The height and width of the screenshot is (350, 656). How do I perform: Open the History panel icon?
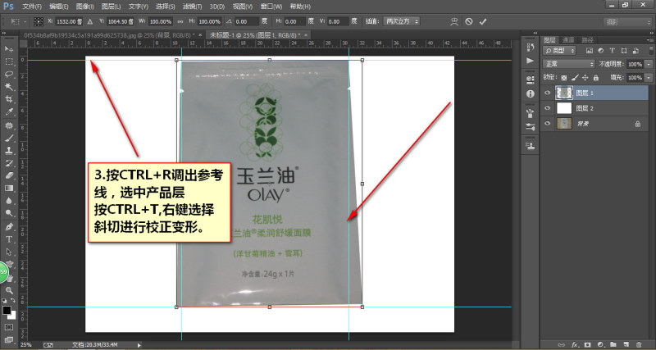530,48
